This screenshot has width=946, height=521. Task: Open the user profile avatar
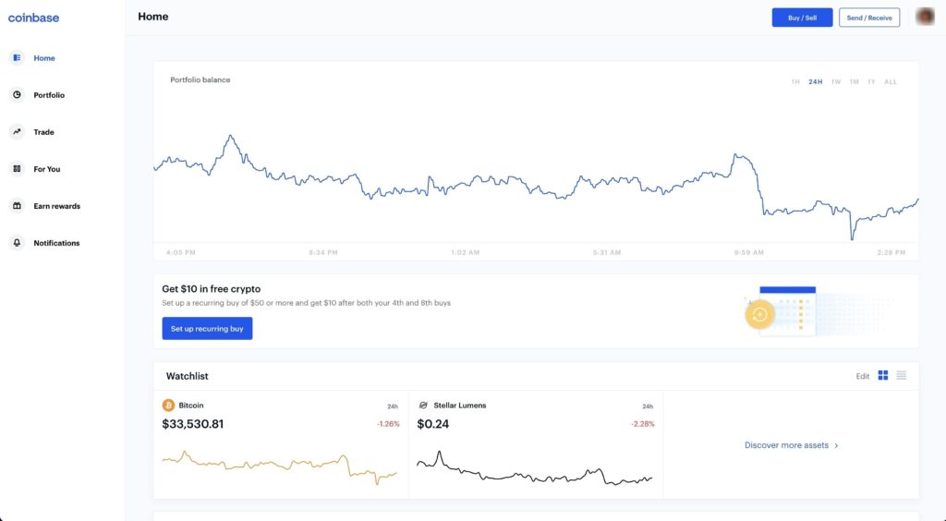[x=925, y=17]
